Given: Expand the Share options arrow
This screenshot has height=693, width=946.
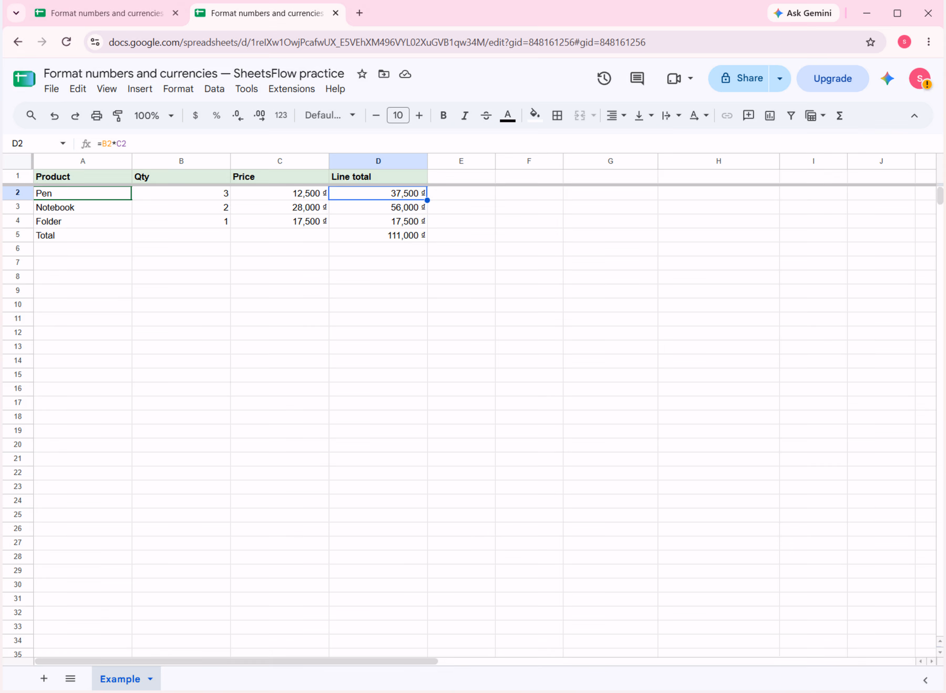Looking at the screenshot, I should 780,78.
